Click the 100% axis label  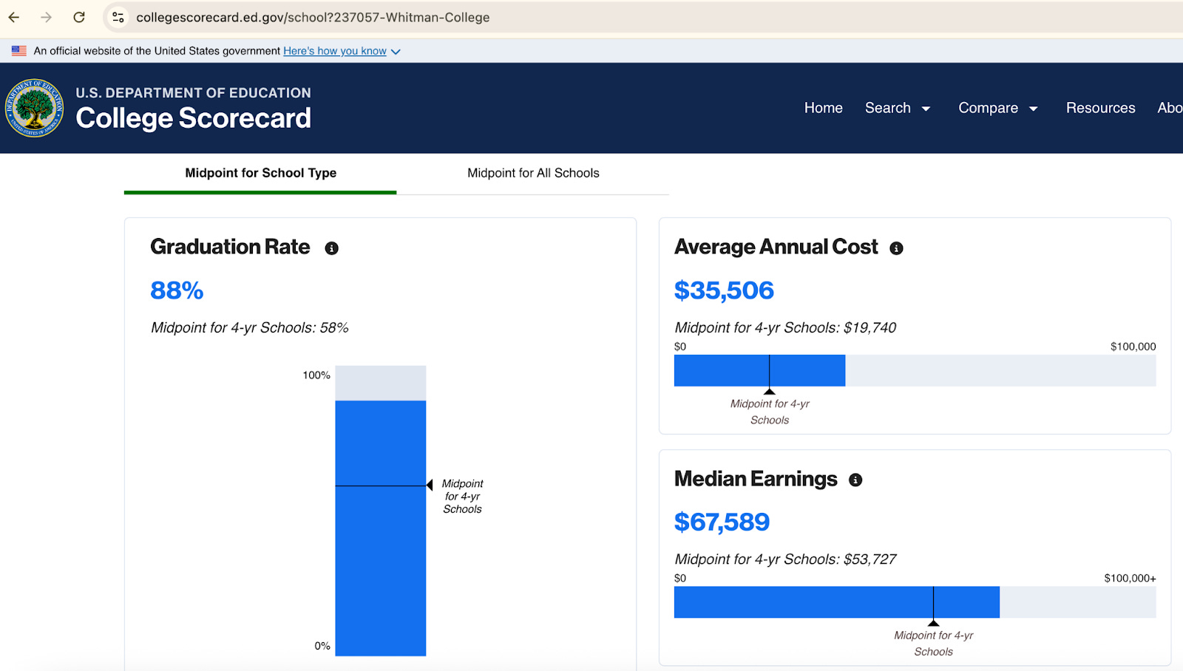pos(316,375)
